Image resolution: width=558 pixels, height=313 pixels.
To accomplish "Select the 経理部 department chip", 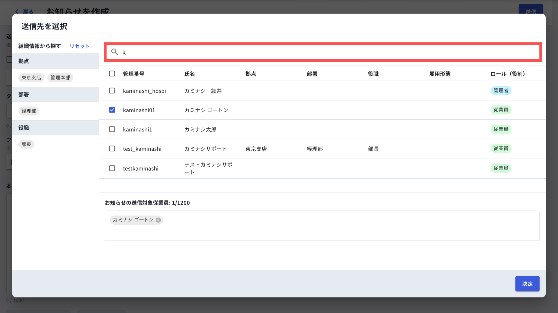I will (29, 111).
